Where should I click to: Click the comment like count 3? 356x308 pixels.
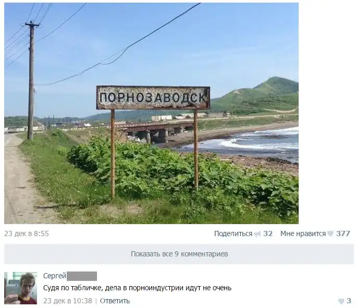(349, 301)
